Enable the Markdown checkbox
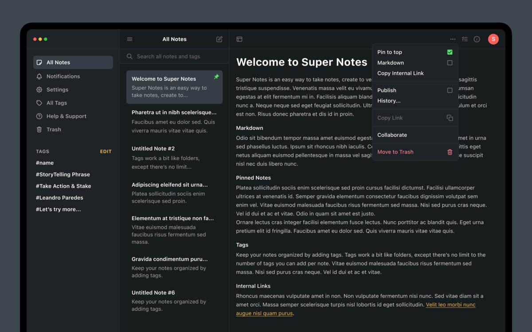 tap(450, 63)
